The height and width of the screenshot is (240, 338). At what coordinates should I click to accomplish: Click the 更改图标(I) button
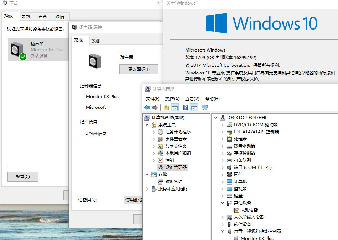coord(139,69)
